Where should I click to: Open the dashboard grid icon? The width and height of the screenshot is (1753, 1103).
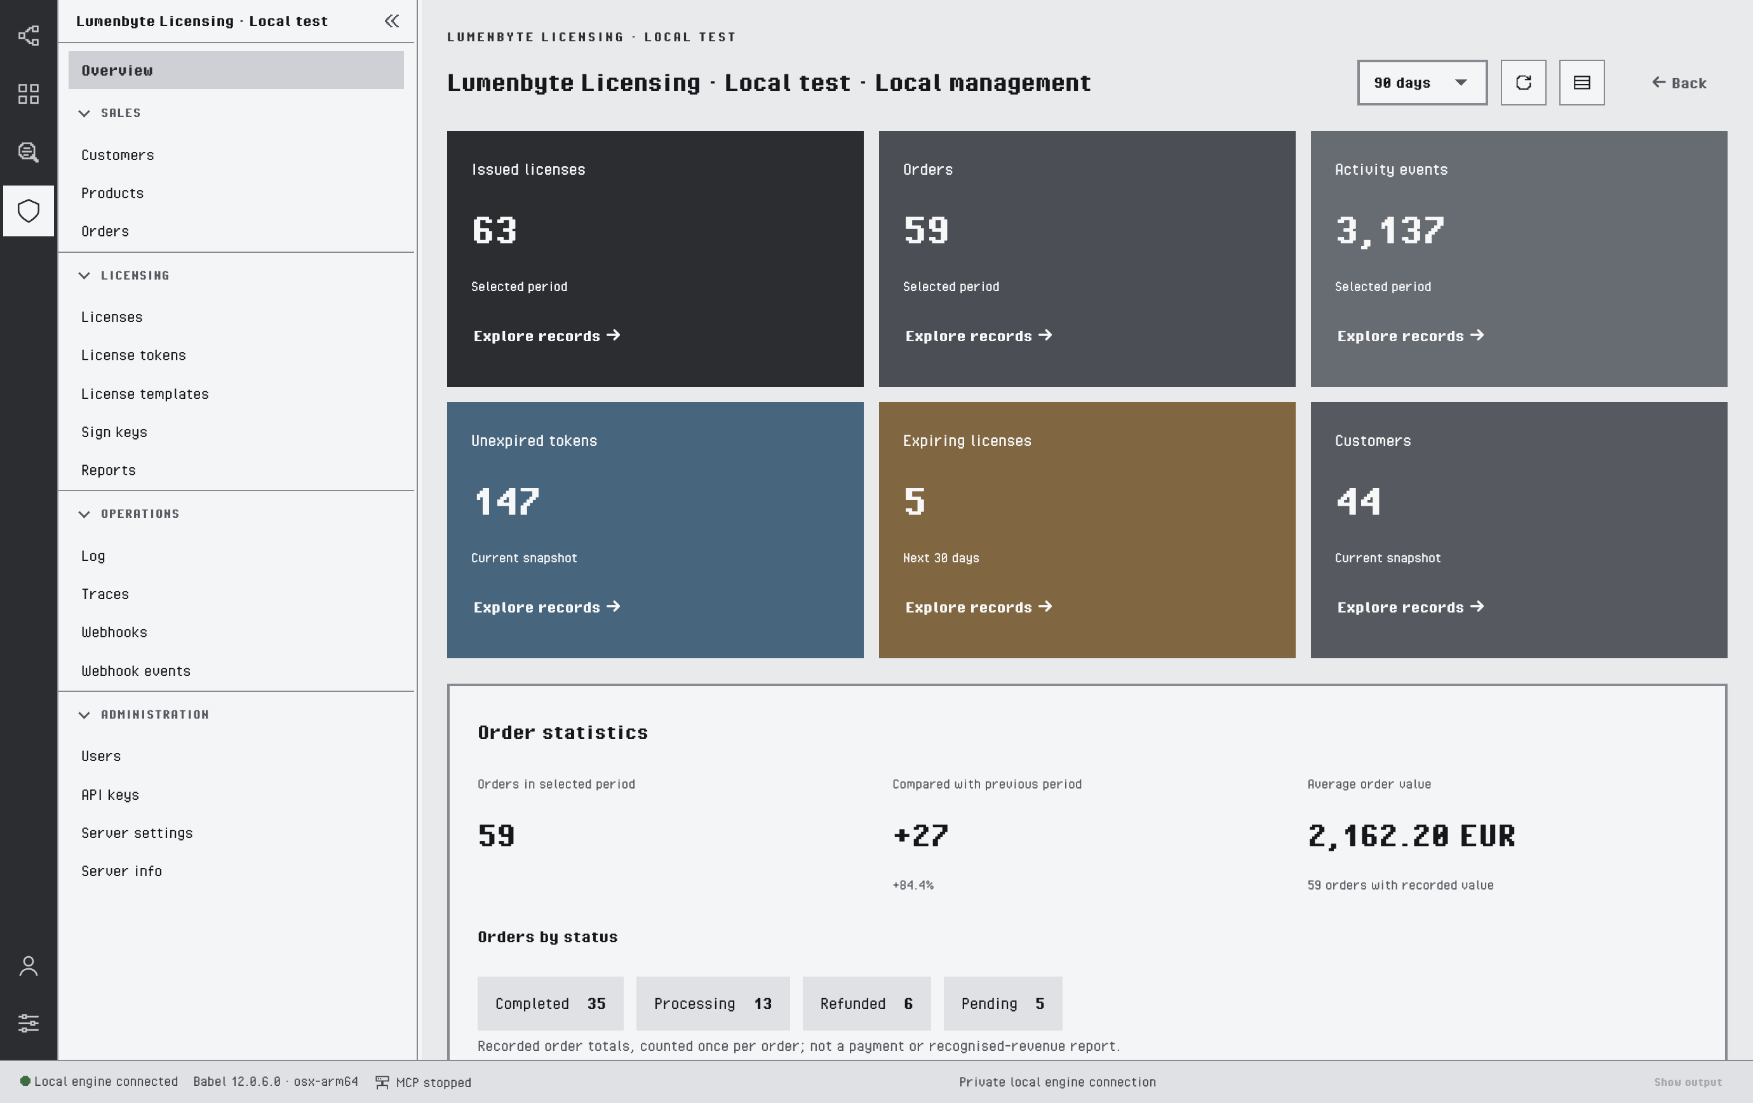[x=29, y=94]
